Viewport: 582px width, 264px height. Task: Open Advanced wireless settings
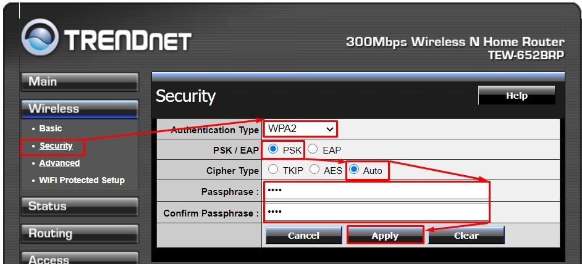[x=59, y=163]
